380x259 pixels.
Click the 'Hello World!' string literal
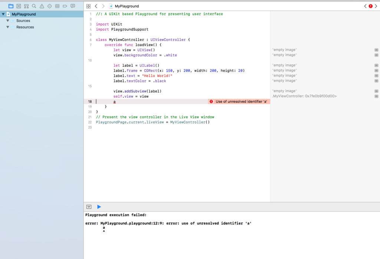(x=157, y=76)
